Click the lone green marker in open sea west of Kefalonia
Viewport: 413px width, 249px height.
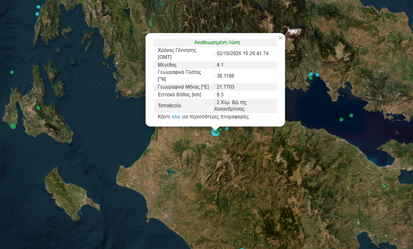pos(11,72)
